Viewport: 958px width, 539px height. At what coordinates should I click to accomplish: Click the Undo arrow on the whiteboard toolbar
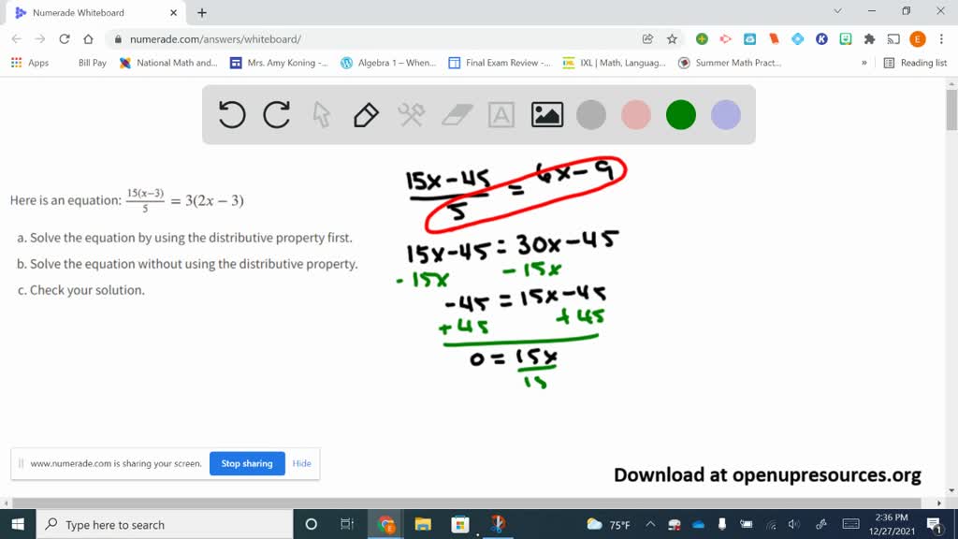pyautogui.click(x=230, y=114)
